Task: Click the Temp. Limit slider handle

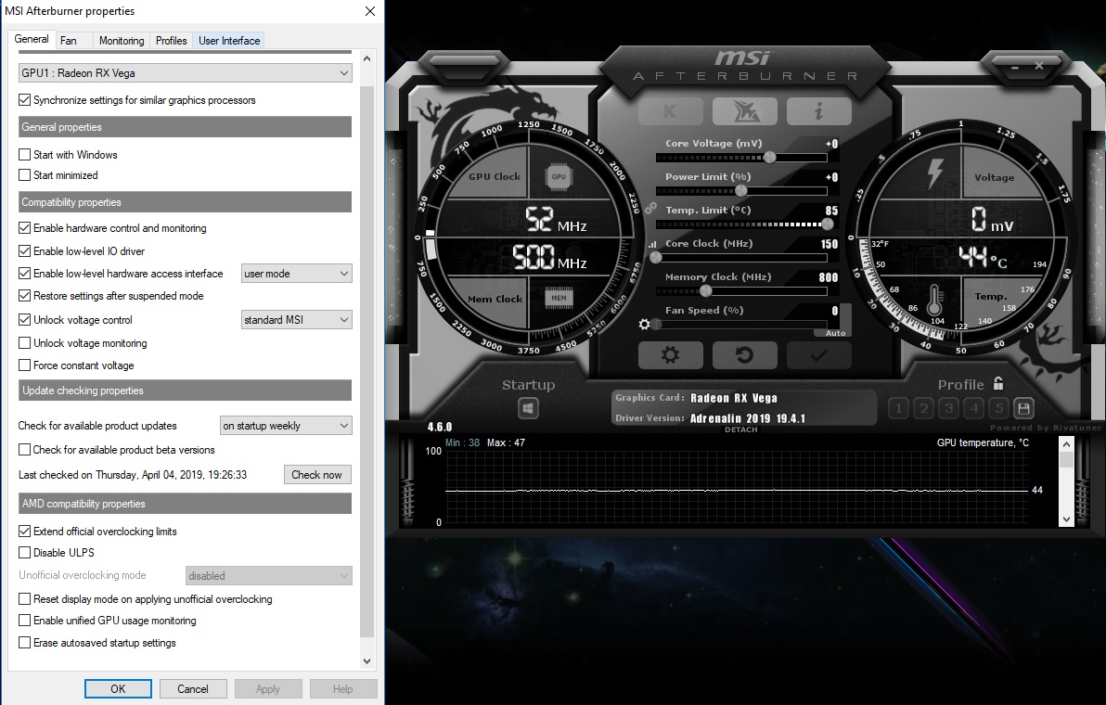Action: pos(828,224)
